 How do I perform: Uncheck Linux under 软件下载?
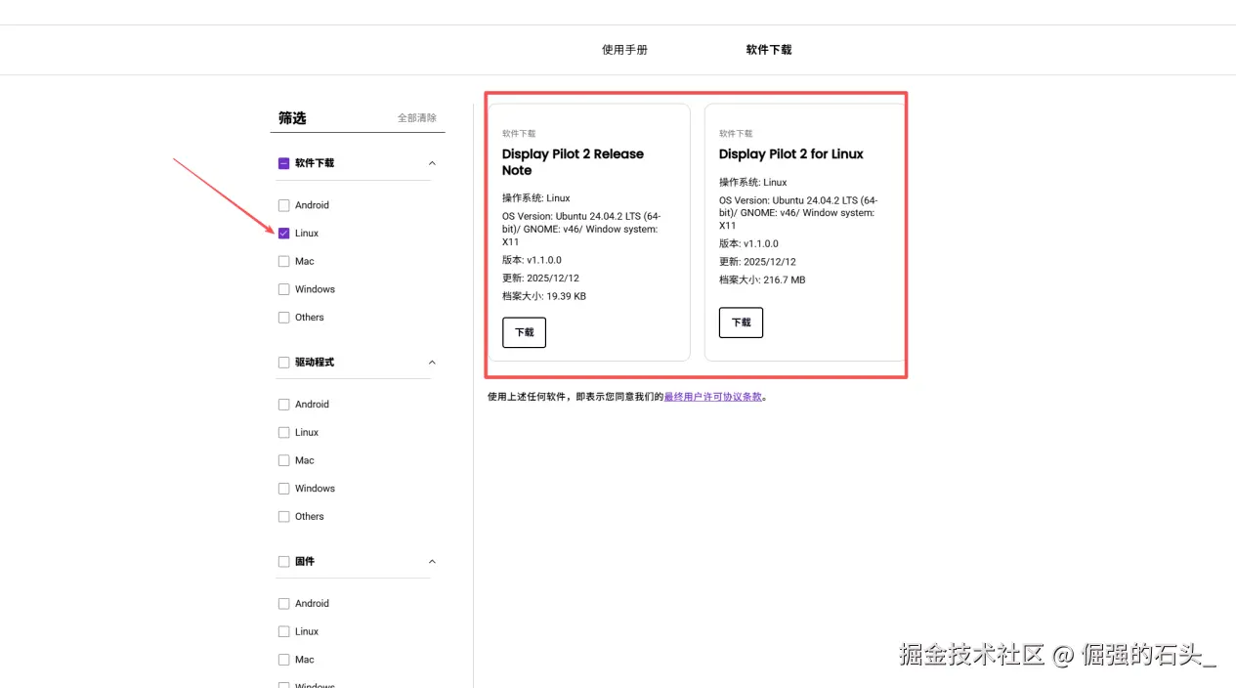pos(284,234)
